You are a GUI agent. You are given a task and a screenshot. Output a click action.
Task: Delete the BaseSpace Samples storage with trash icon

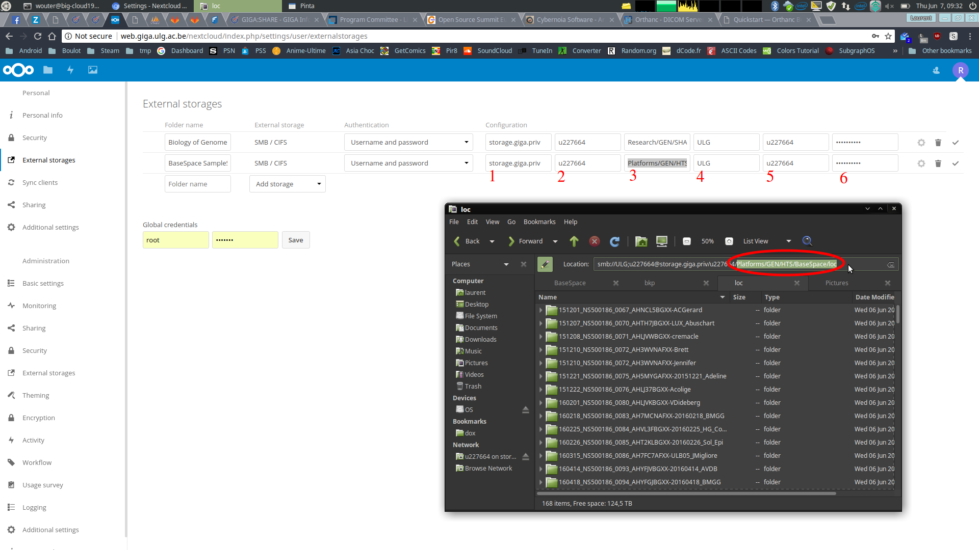(938, 163)
